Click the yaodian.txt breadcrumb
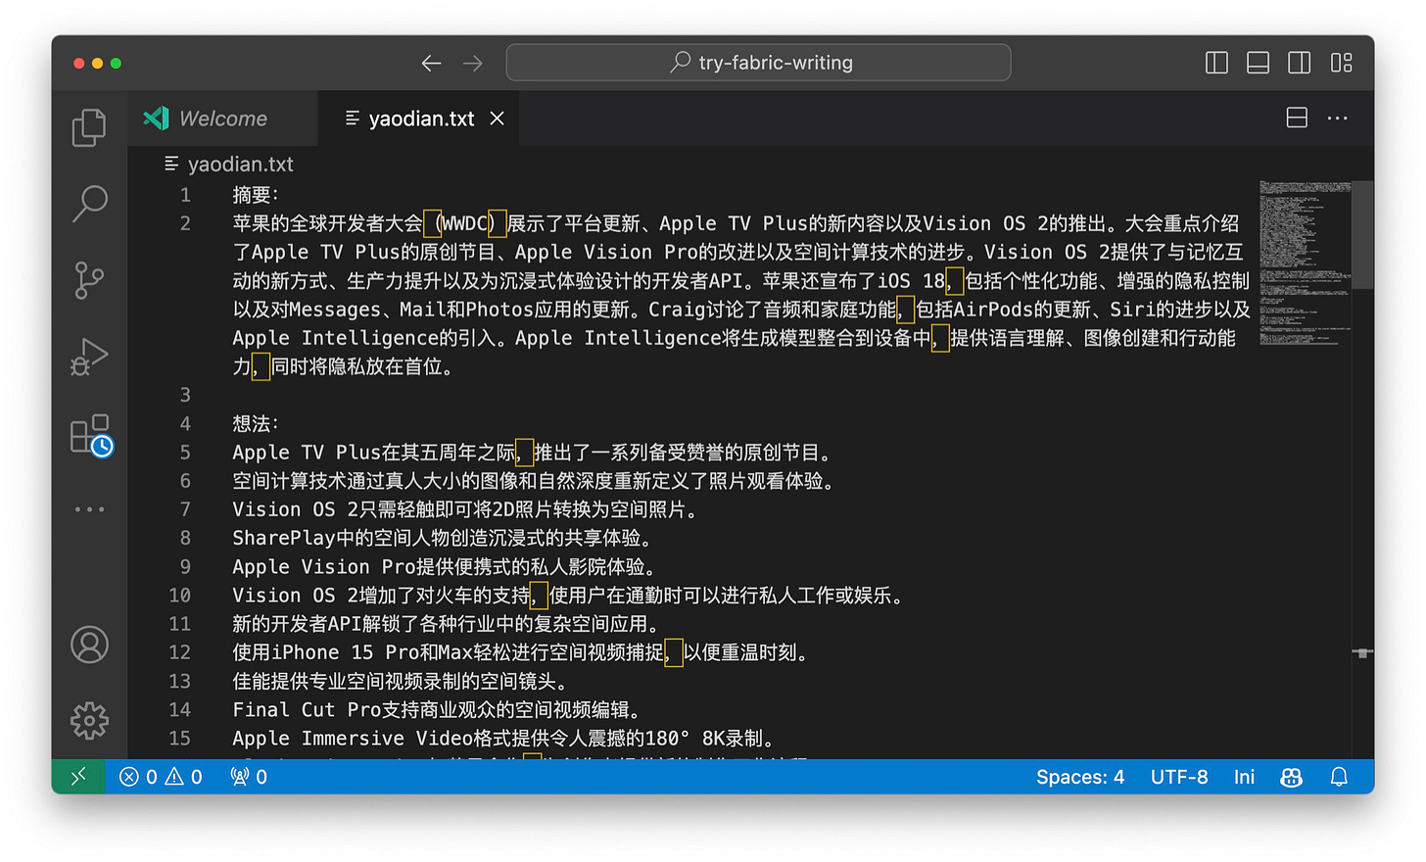 240,164
